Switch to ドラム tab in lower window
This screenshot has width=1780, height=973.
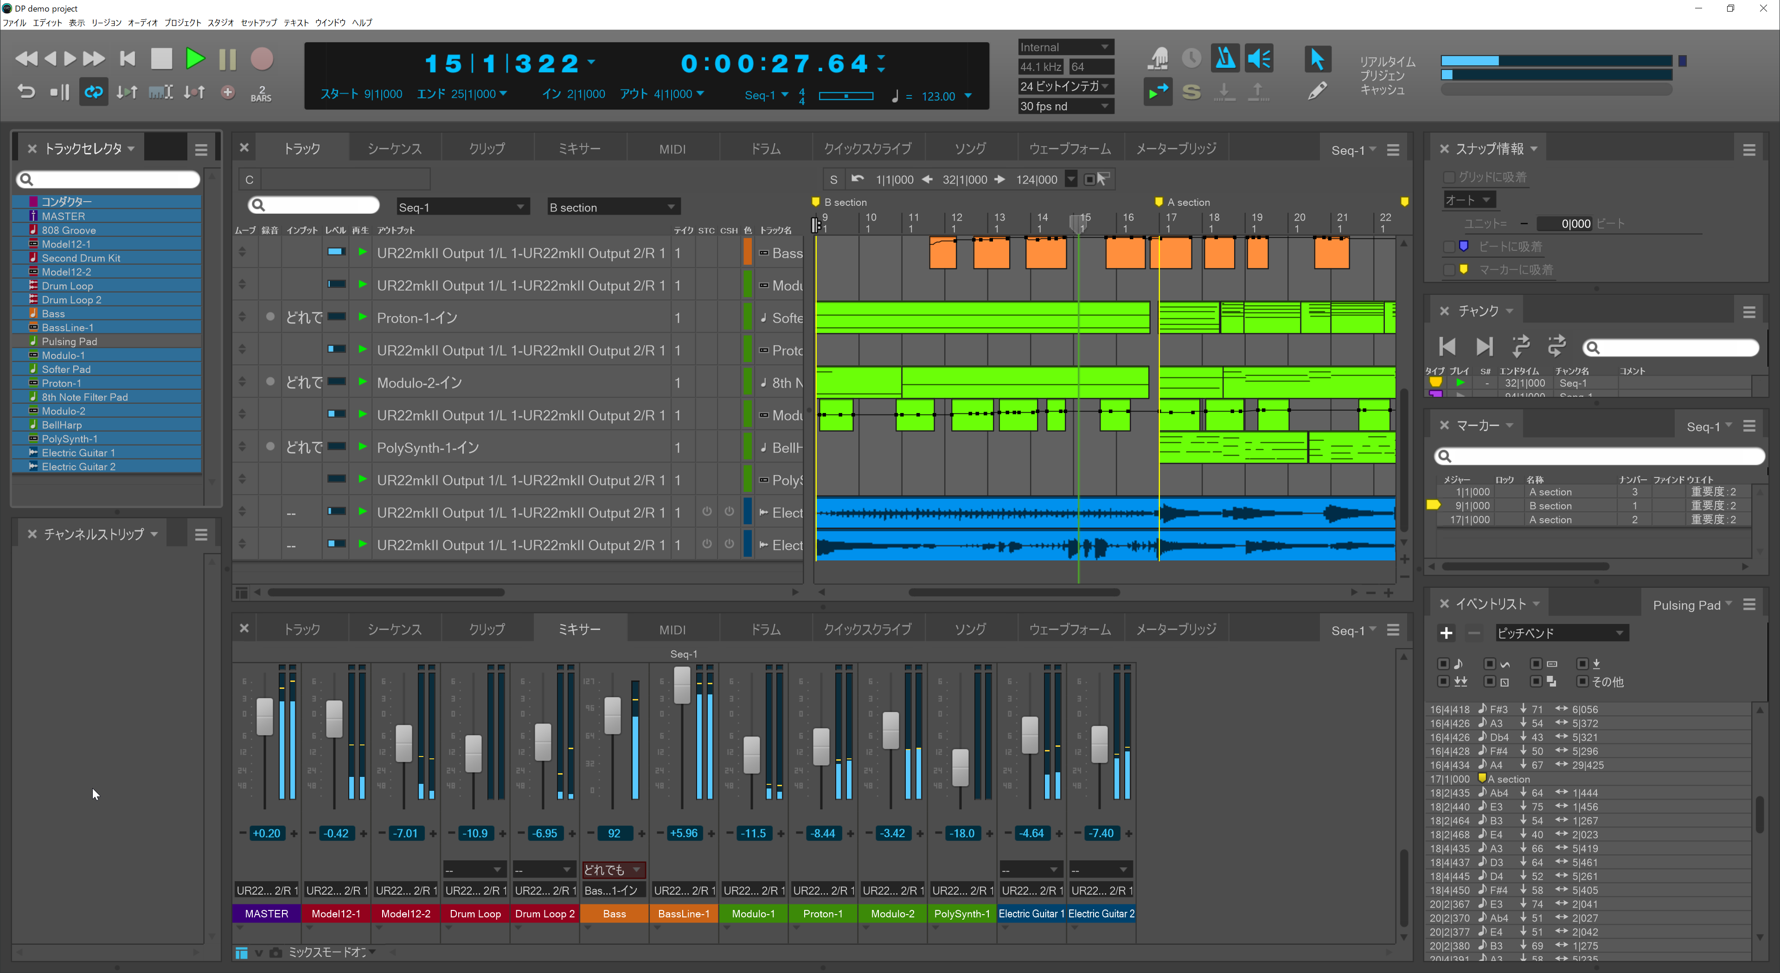pos(766,630)
